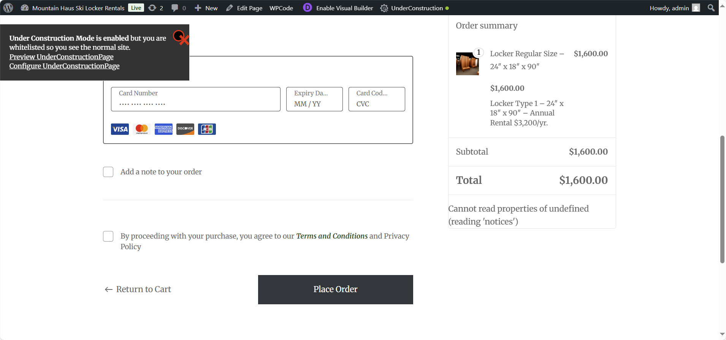Click the JCB card logo
The height and width of the screenshot is (340, 726).
[207, 129]
